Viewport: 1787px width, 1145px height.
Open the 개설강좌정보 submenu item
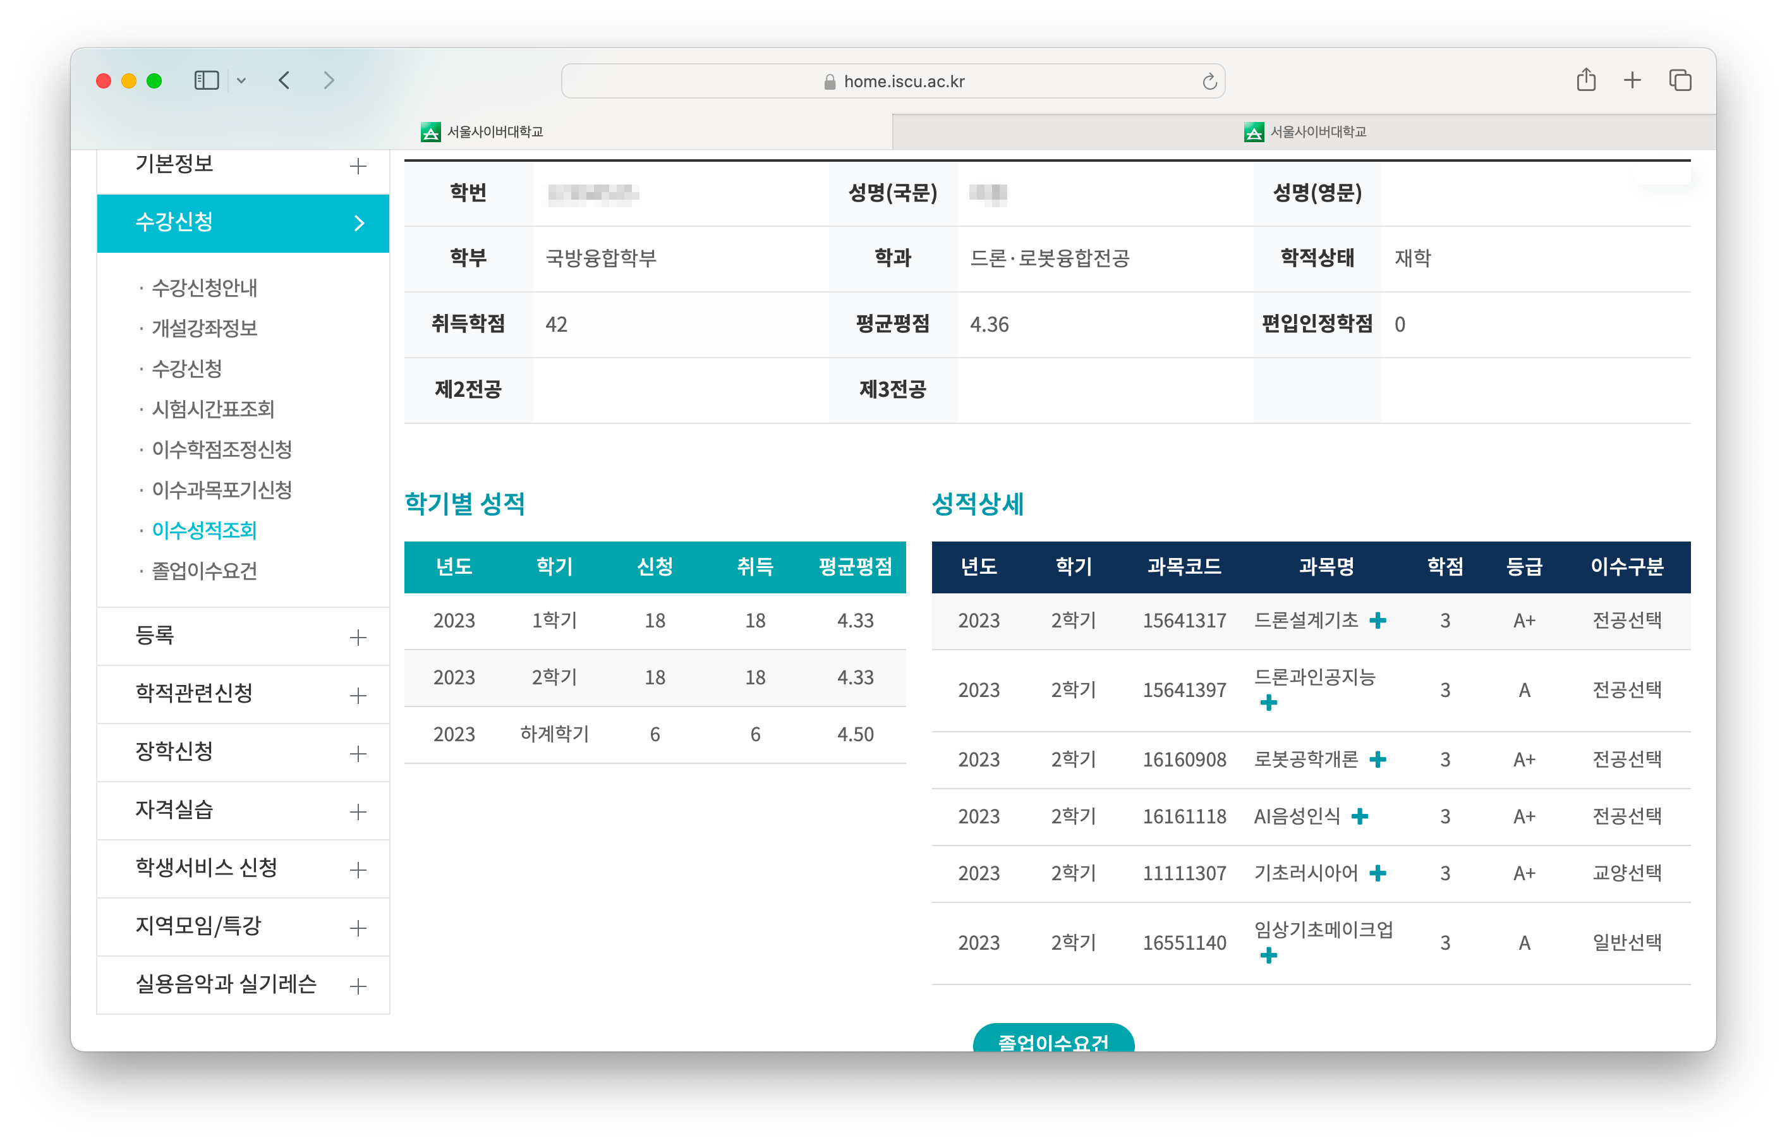pos(205,328)
